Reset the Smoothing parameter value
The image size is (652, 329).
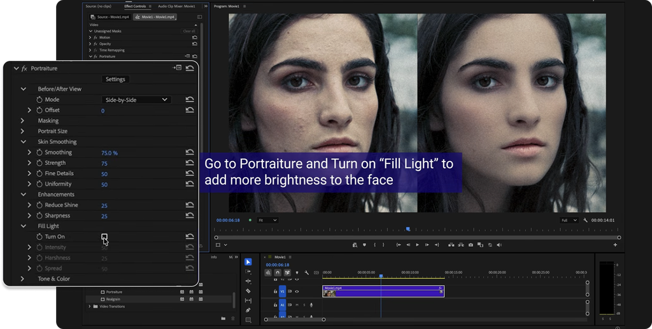pyautogui.click(x=190, y=153)
